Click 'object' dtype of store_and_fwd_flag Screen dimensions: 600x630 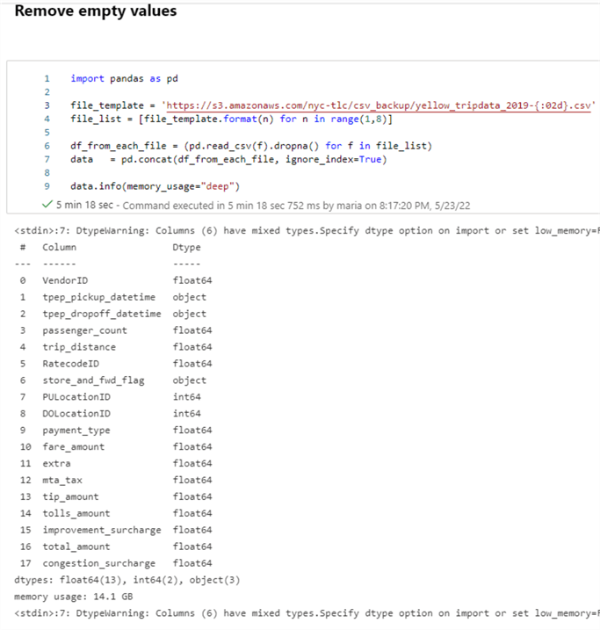(189, 380)
